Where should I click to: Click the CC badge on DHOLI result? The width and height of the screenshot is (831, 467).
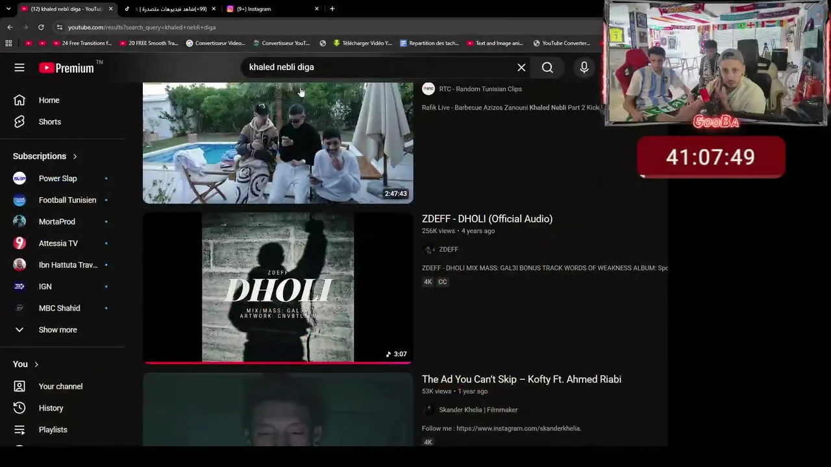click(x=443, y=281)
